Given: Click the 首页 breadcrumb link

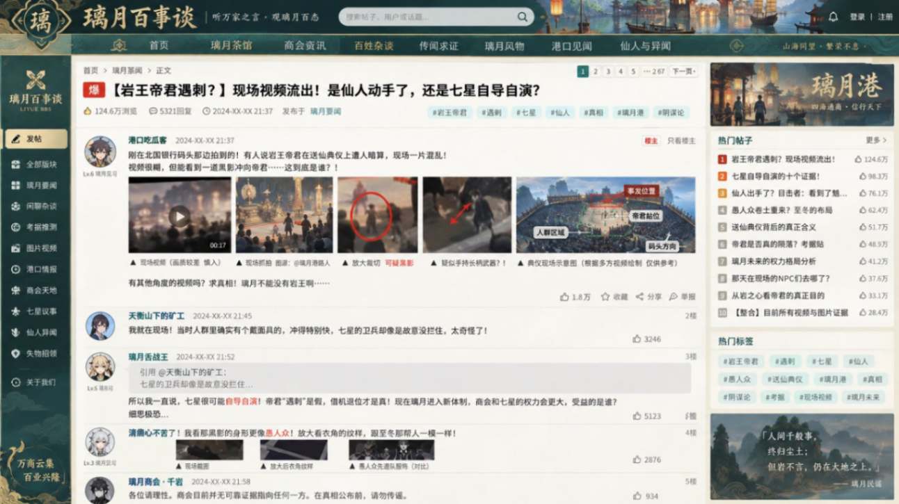Looking at the screenshot, I should point(90,71).
